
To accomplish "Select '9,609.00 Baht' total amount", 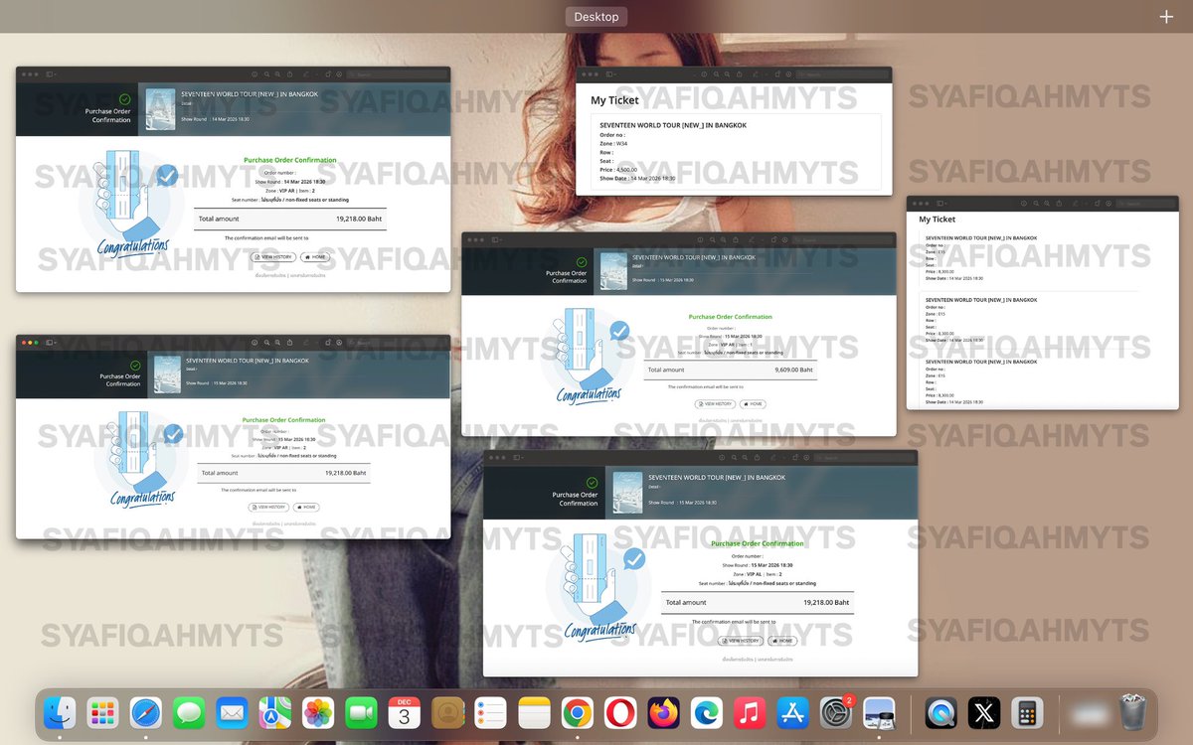I will tap(793, 370).
